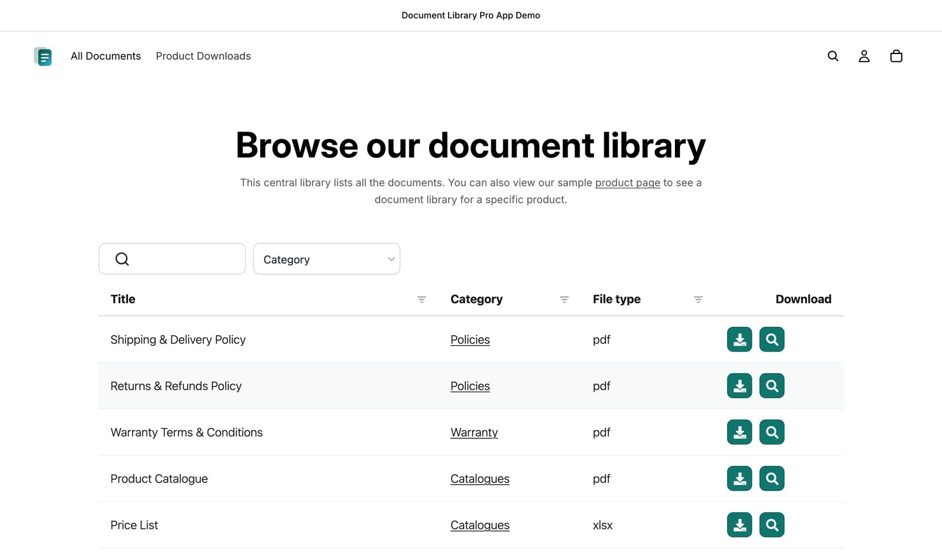Open the Category filter dropdown
Image resolution: width=942 pixels, height=552 pixels.
(x=326, y=259)
